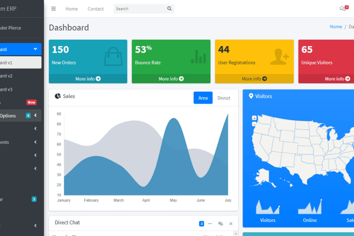Click the Dashboard page heading
Image resolution: width=354 pixels, height=236 pixels.
point(69,27)
